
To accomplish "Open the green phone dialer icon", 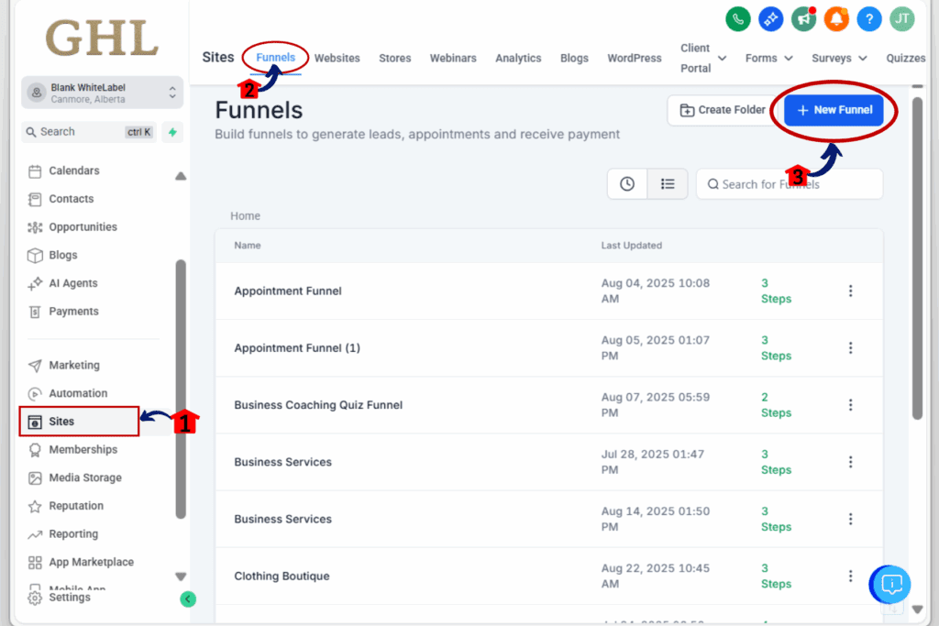I will pos(738,19).
